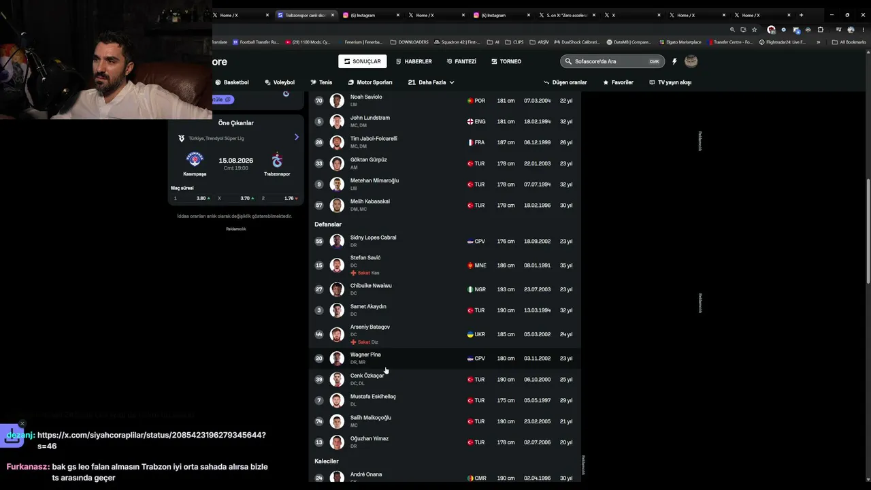Go to next featured match arrow
Image resolution: width=871 pixels, height=490 pixels.
(297, 137)
